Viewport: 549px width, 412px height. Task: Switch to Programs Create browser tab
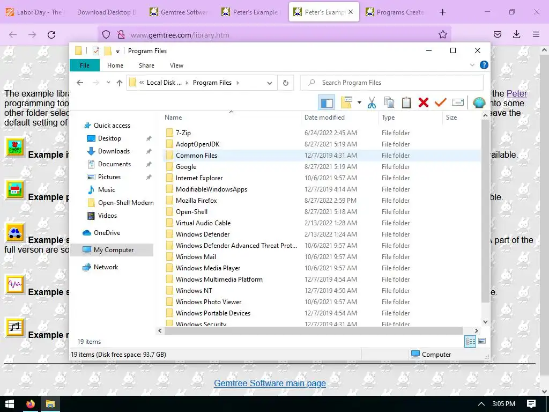[395, 12]
